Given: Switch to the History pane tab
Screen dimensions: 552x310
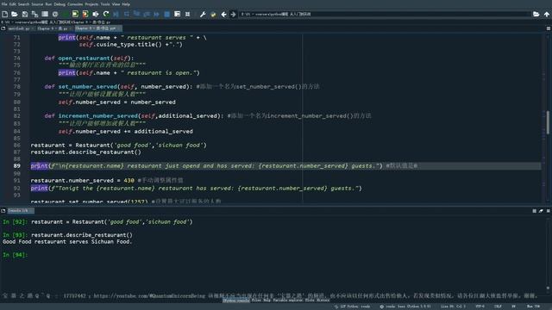Looking at the screenshot, I should click(323, 301).
